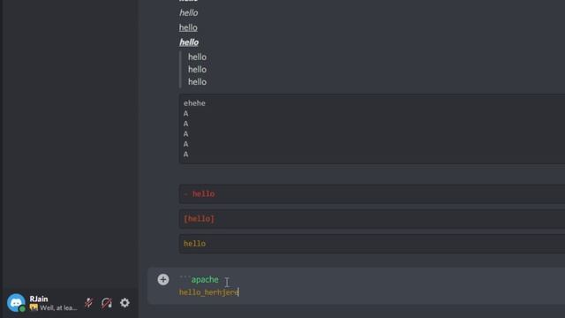Unmute the microphone icon
Image resolution: width=565 pixels, height=318 pixels.
(x=88, y=303)
